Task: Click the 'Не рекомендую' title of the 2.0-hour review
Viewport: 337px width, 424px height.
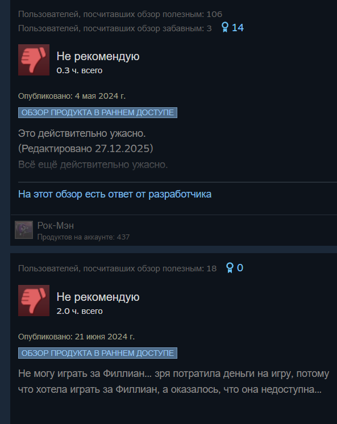Action: click(98, 297)
